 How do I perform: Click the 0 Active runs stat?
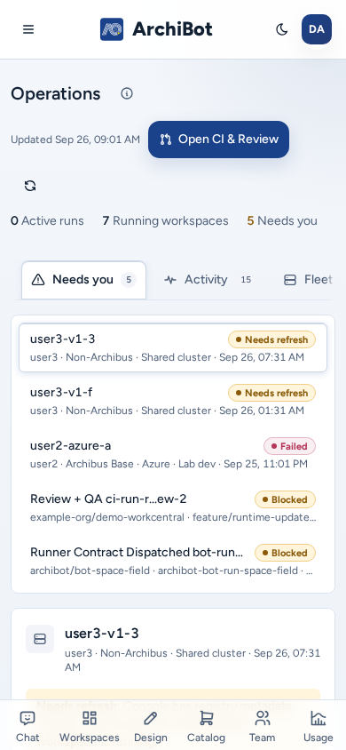[x=47, y=221]
